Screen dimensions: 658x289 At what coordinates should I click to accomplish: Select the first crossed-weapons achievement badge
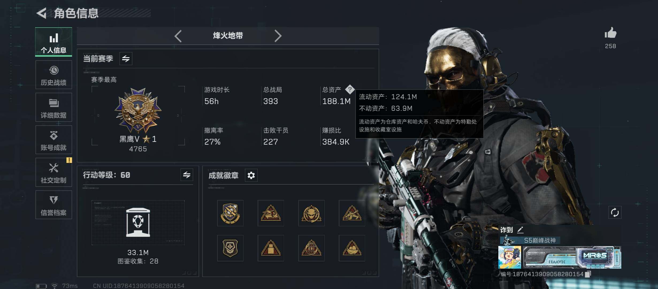[x=230, y=213]
